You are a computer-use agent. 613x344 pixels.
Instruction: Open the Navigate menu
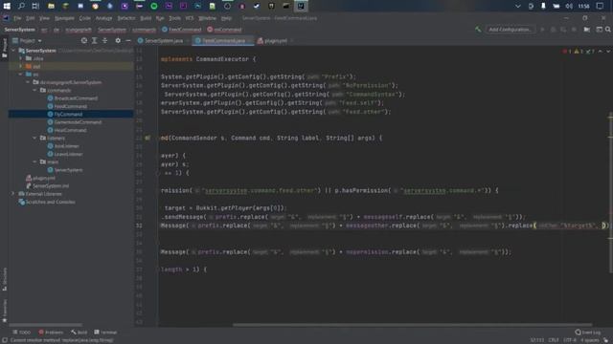64,18
